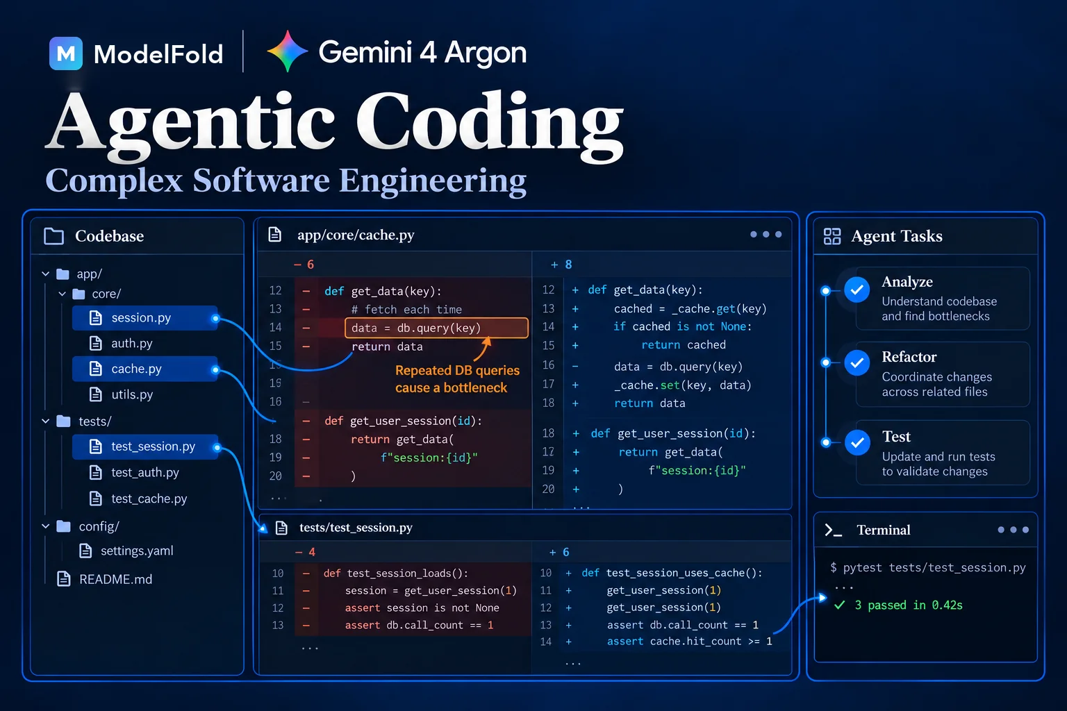Viewport: 1067px width, 711px height.
Task: Click the green checkmark next to 3 passed
Action: click(840, 605)
